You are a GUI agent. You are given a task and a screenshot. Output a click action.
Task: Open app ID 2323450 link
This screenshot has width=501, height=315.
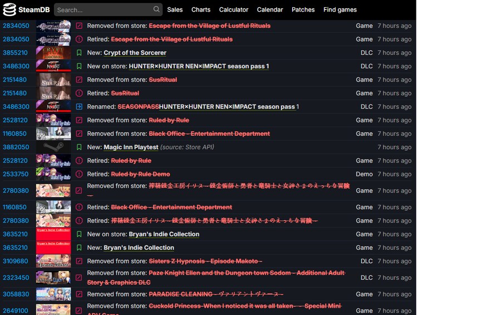(16, 278)
